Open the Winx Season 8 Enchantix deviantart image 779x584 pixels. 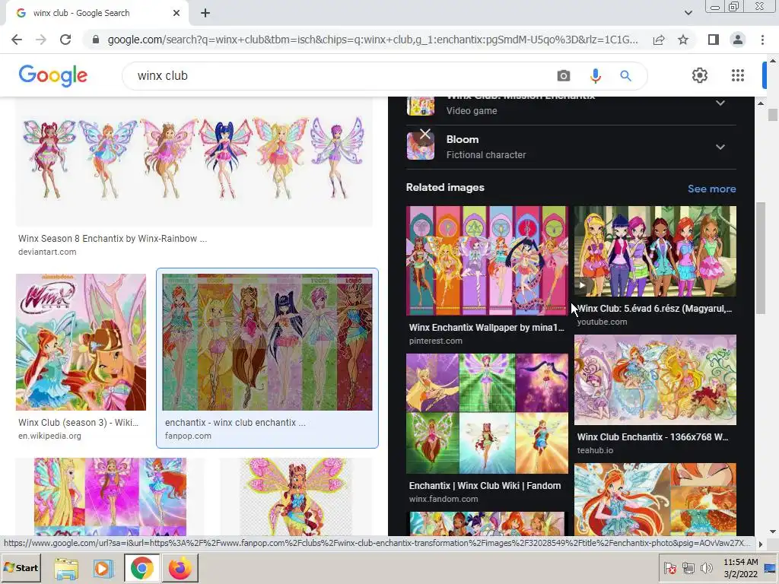(194, 161)
